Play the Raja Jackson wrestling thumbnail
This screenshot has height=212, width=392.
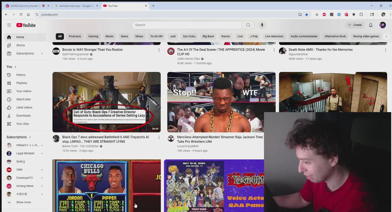tap(221, 102)
